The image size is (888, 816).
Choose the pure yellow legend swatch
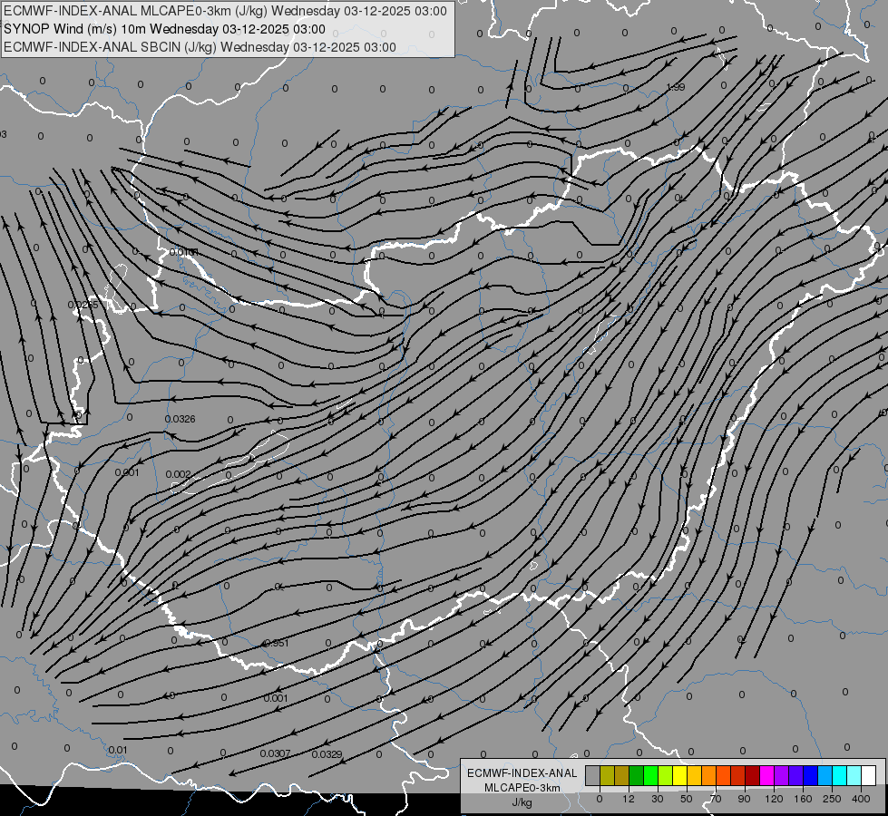click(x=680, y=775)
